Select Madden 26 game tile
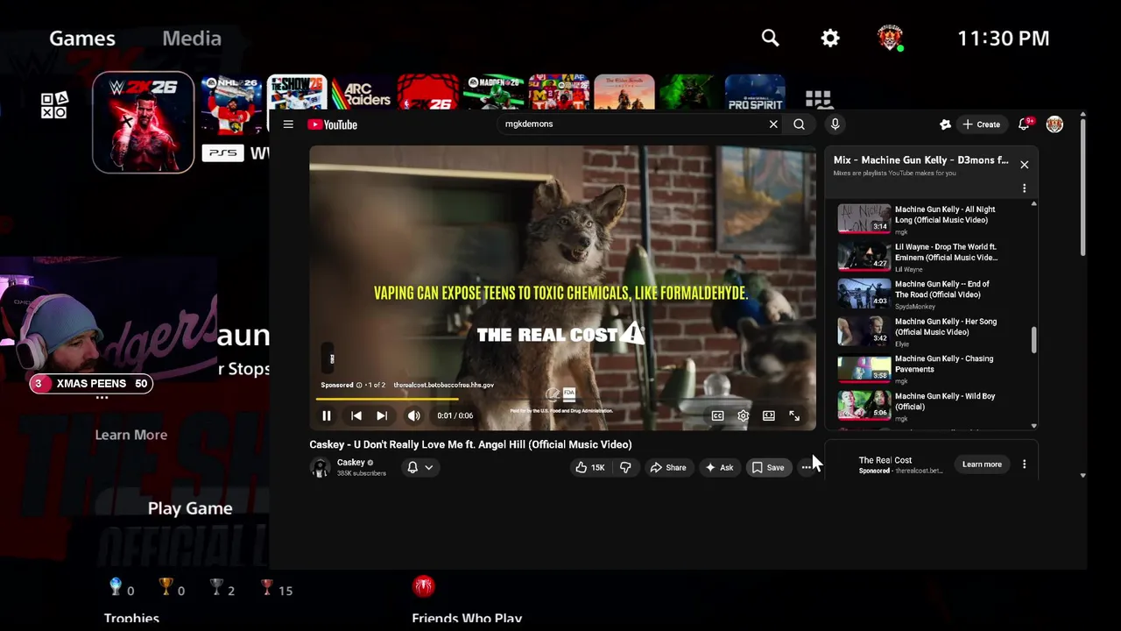Image resolution: width=1121 pixels, height=631 pixels. click(x=493, y=93)
